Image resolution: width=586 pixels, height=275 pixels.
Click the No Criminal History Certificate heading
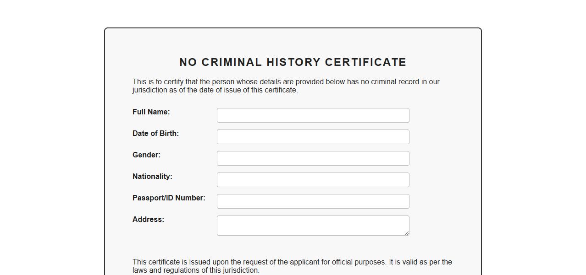[x=293, y=62]
